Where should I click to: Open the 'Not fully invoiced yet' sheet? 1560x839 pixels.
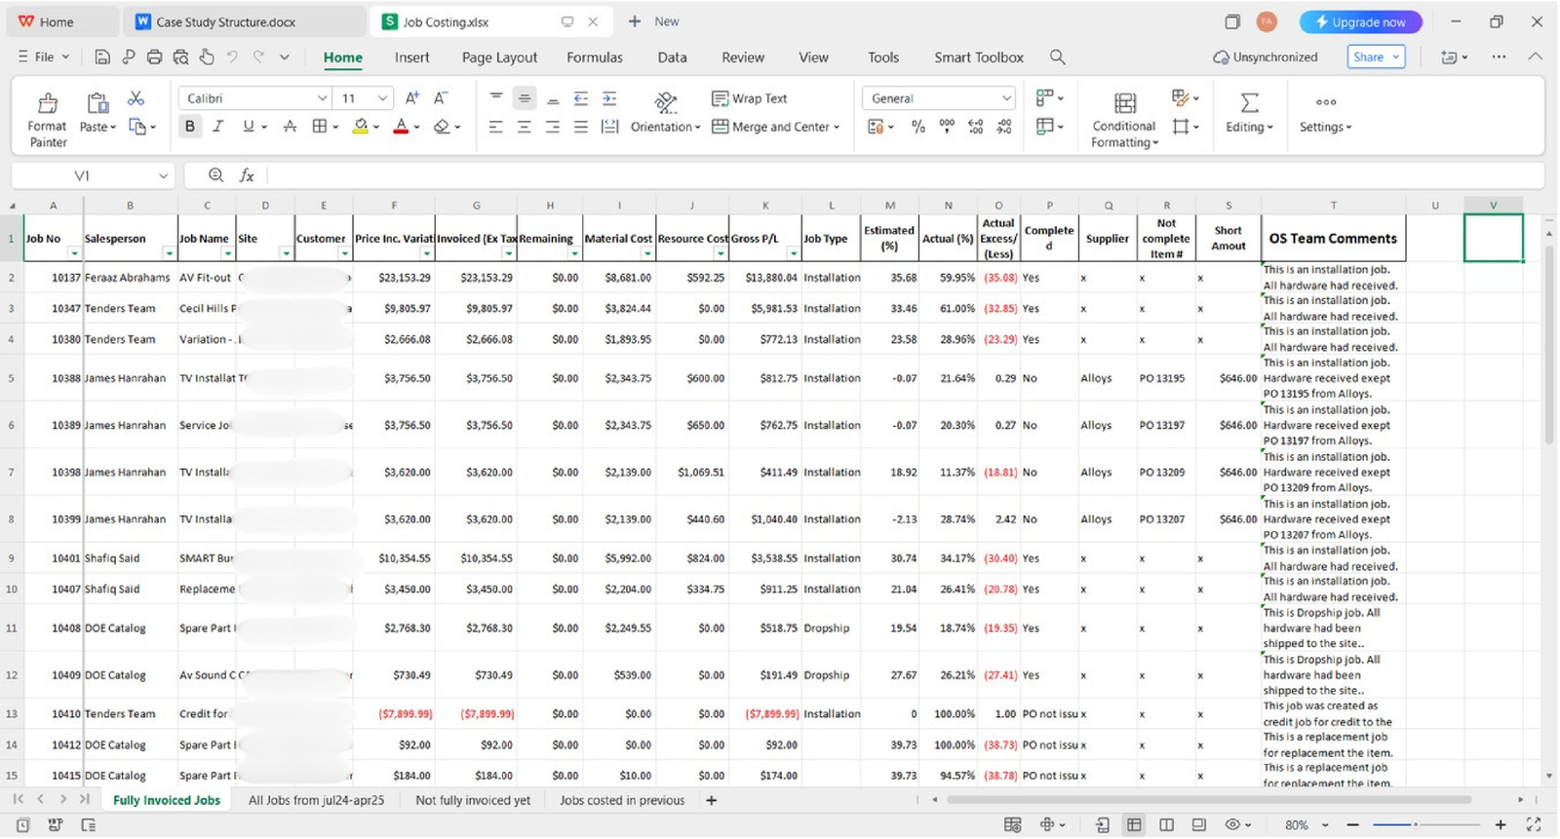point(473,801)
